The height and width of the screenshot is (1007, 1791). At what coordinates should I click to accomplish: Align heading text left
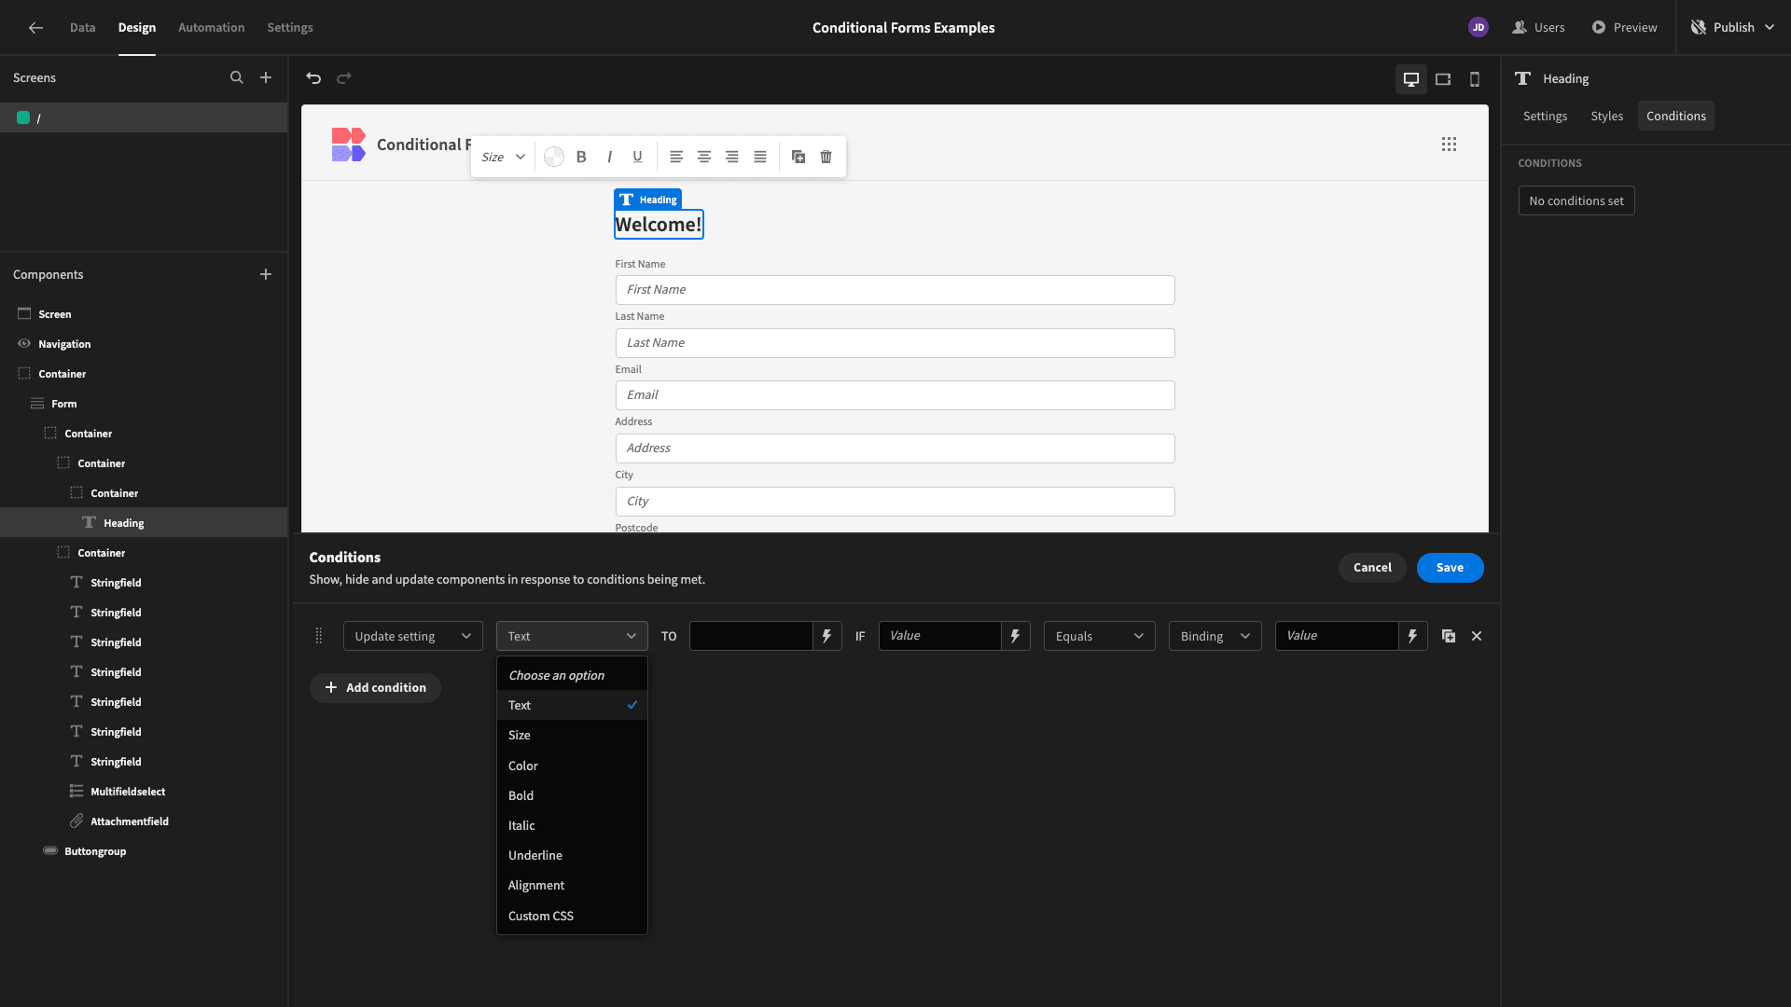676,157
